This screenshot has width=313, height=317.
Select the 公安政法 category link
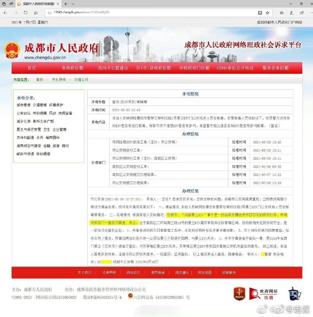(23, 113)
